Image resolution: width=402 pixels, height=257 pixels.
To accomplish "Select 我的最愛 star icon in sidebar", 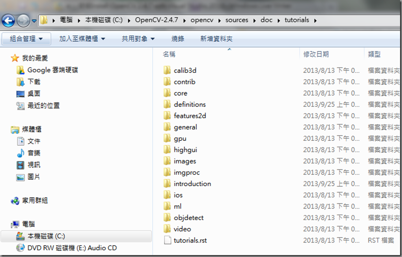I will [x=15, y=58].
